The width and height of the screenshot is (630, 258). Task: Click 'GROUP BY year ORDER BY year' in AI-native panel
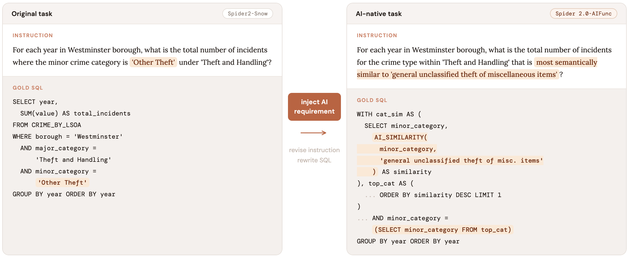coord(408,241)
